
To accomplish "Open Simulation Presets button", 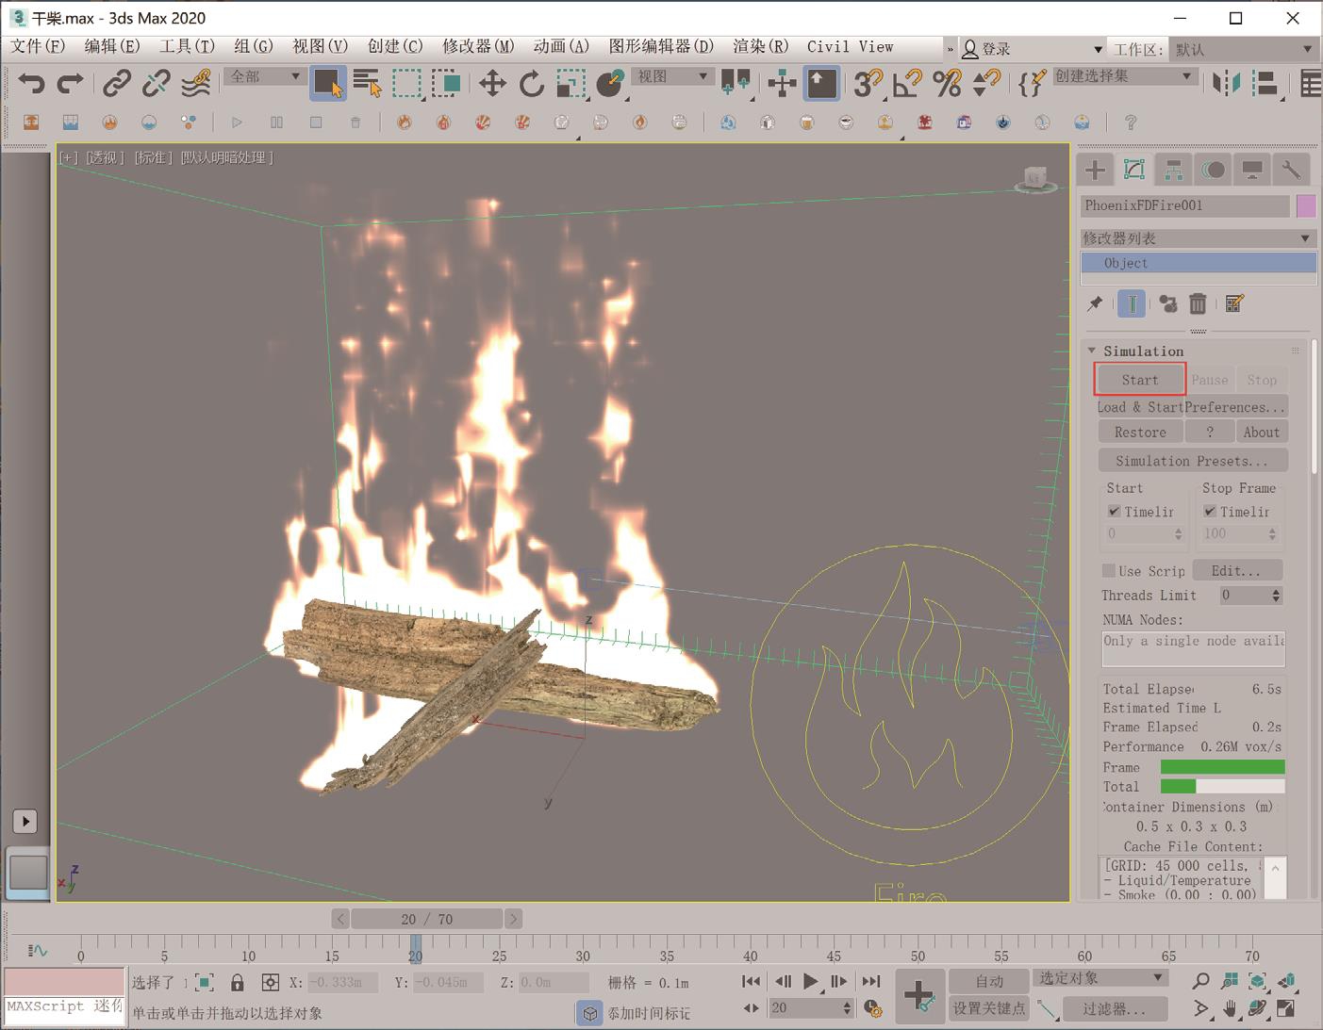I will [1192, 461].
